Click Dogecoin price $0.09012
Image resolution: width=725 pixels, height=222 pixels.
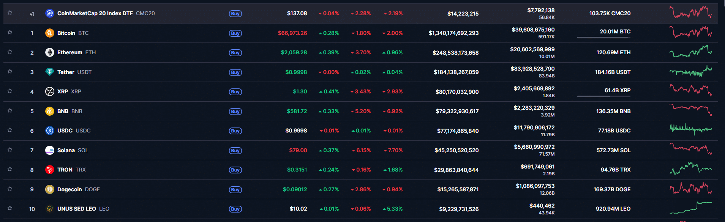click(x=295, y=189)
